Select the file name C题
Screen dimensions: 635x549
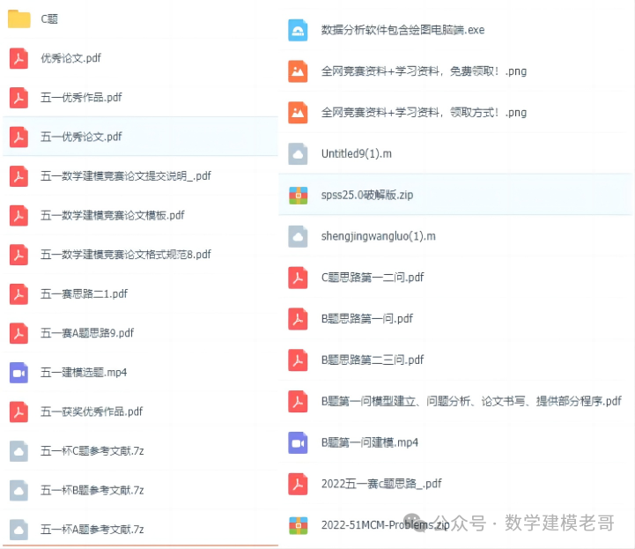click(x=49, y=19)
